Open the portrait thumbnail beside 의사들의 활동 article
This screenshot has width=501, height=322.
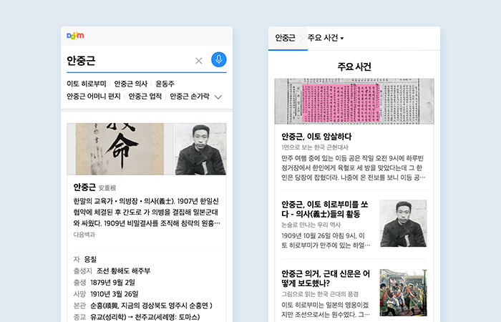pyautogui.click(x=403, y=223)
